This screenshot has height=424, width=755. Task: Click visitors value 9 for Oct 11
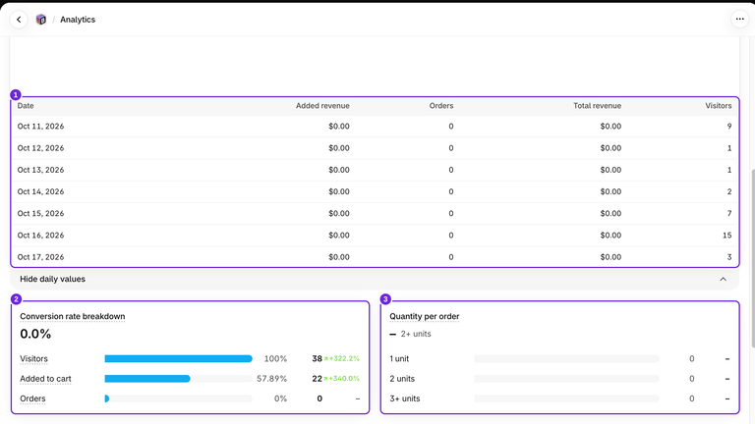[729, 127]
